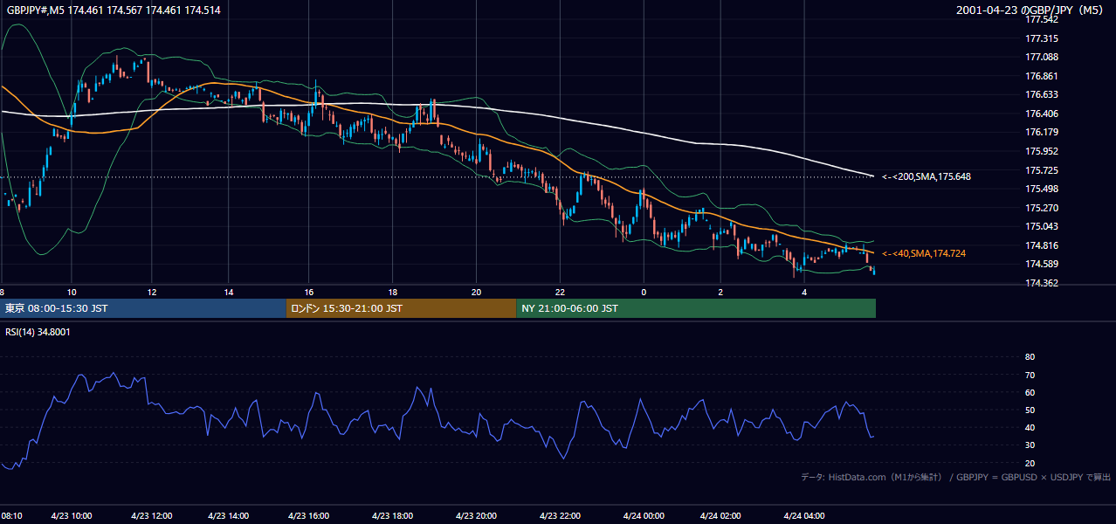
Task: Click the 4/23 22:00 time axis label
Action: pyautogui.click(x=561, y=515)
